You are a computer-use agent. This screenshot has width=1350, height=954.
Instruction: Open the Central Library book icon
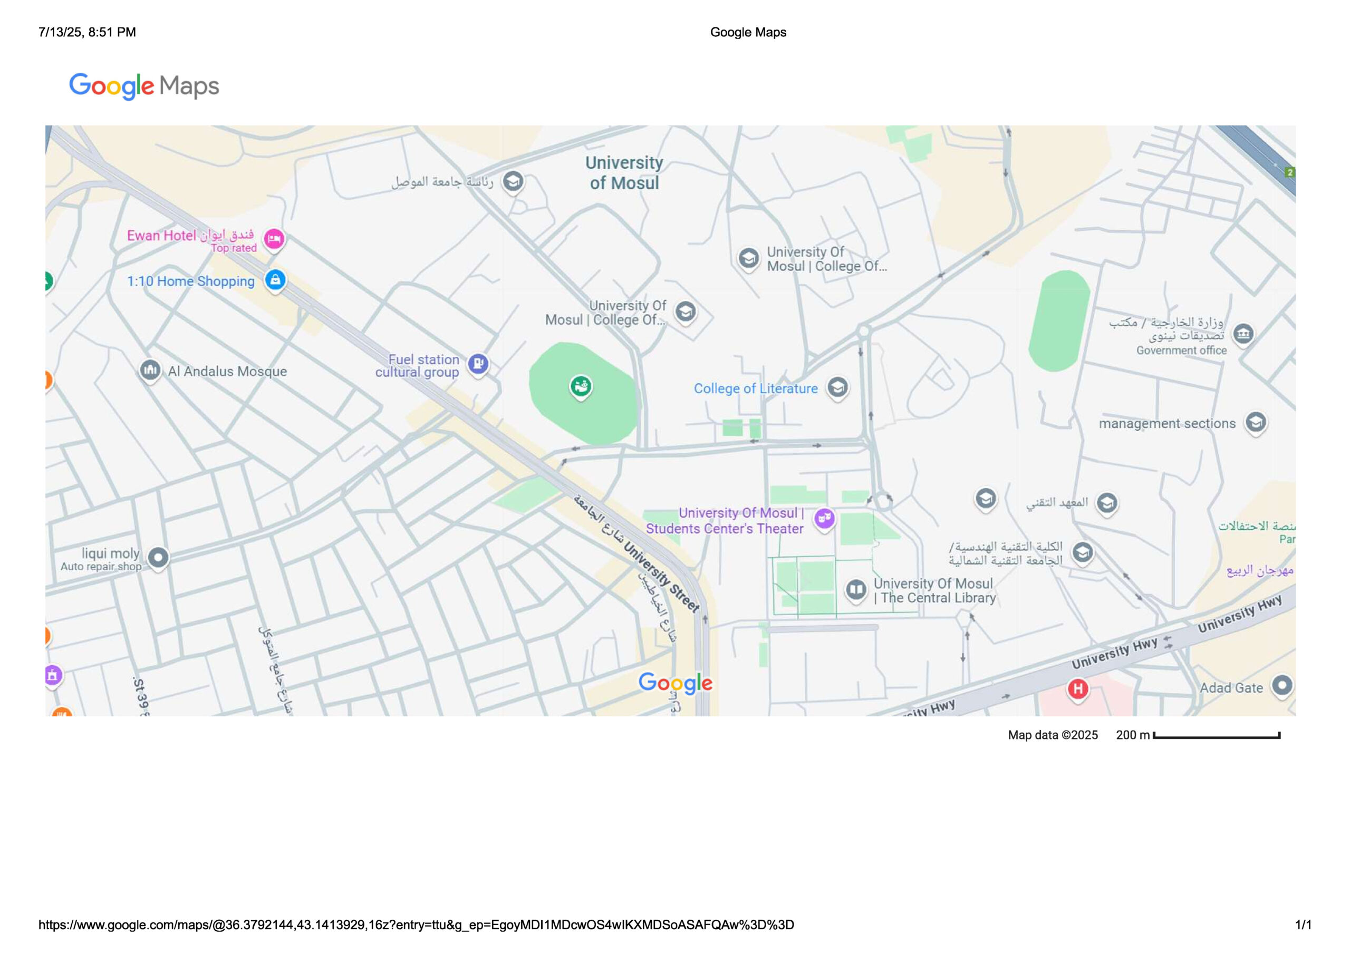856,590
